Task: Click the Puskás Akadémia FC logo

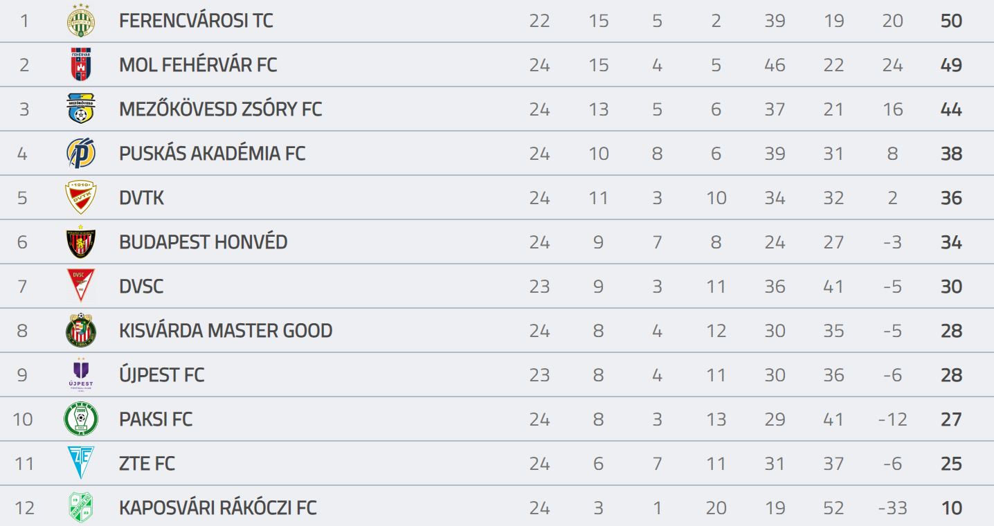Action: [x=81, y=154]
